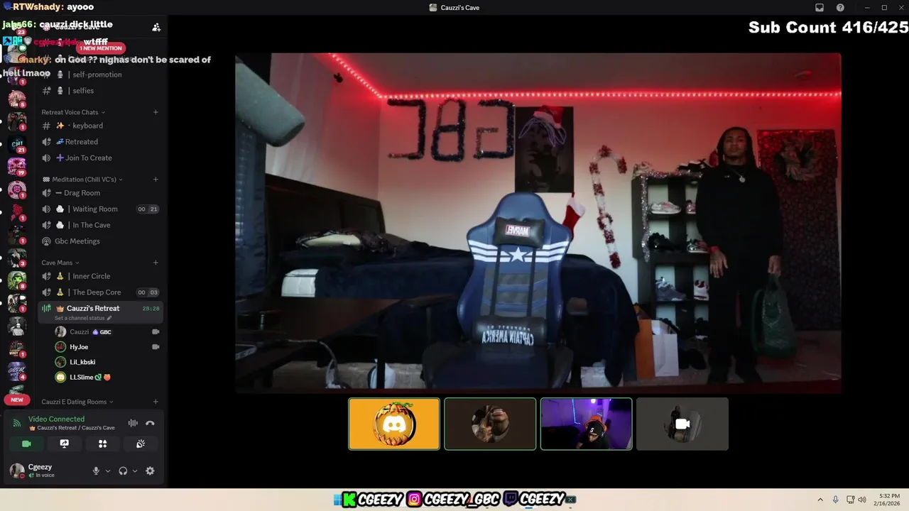Click the Share Your Screen button
909x511 pixels.
[x=65, y=444]
